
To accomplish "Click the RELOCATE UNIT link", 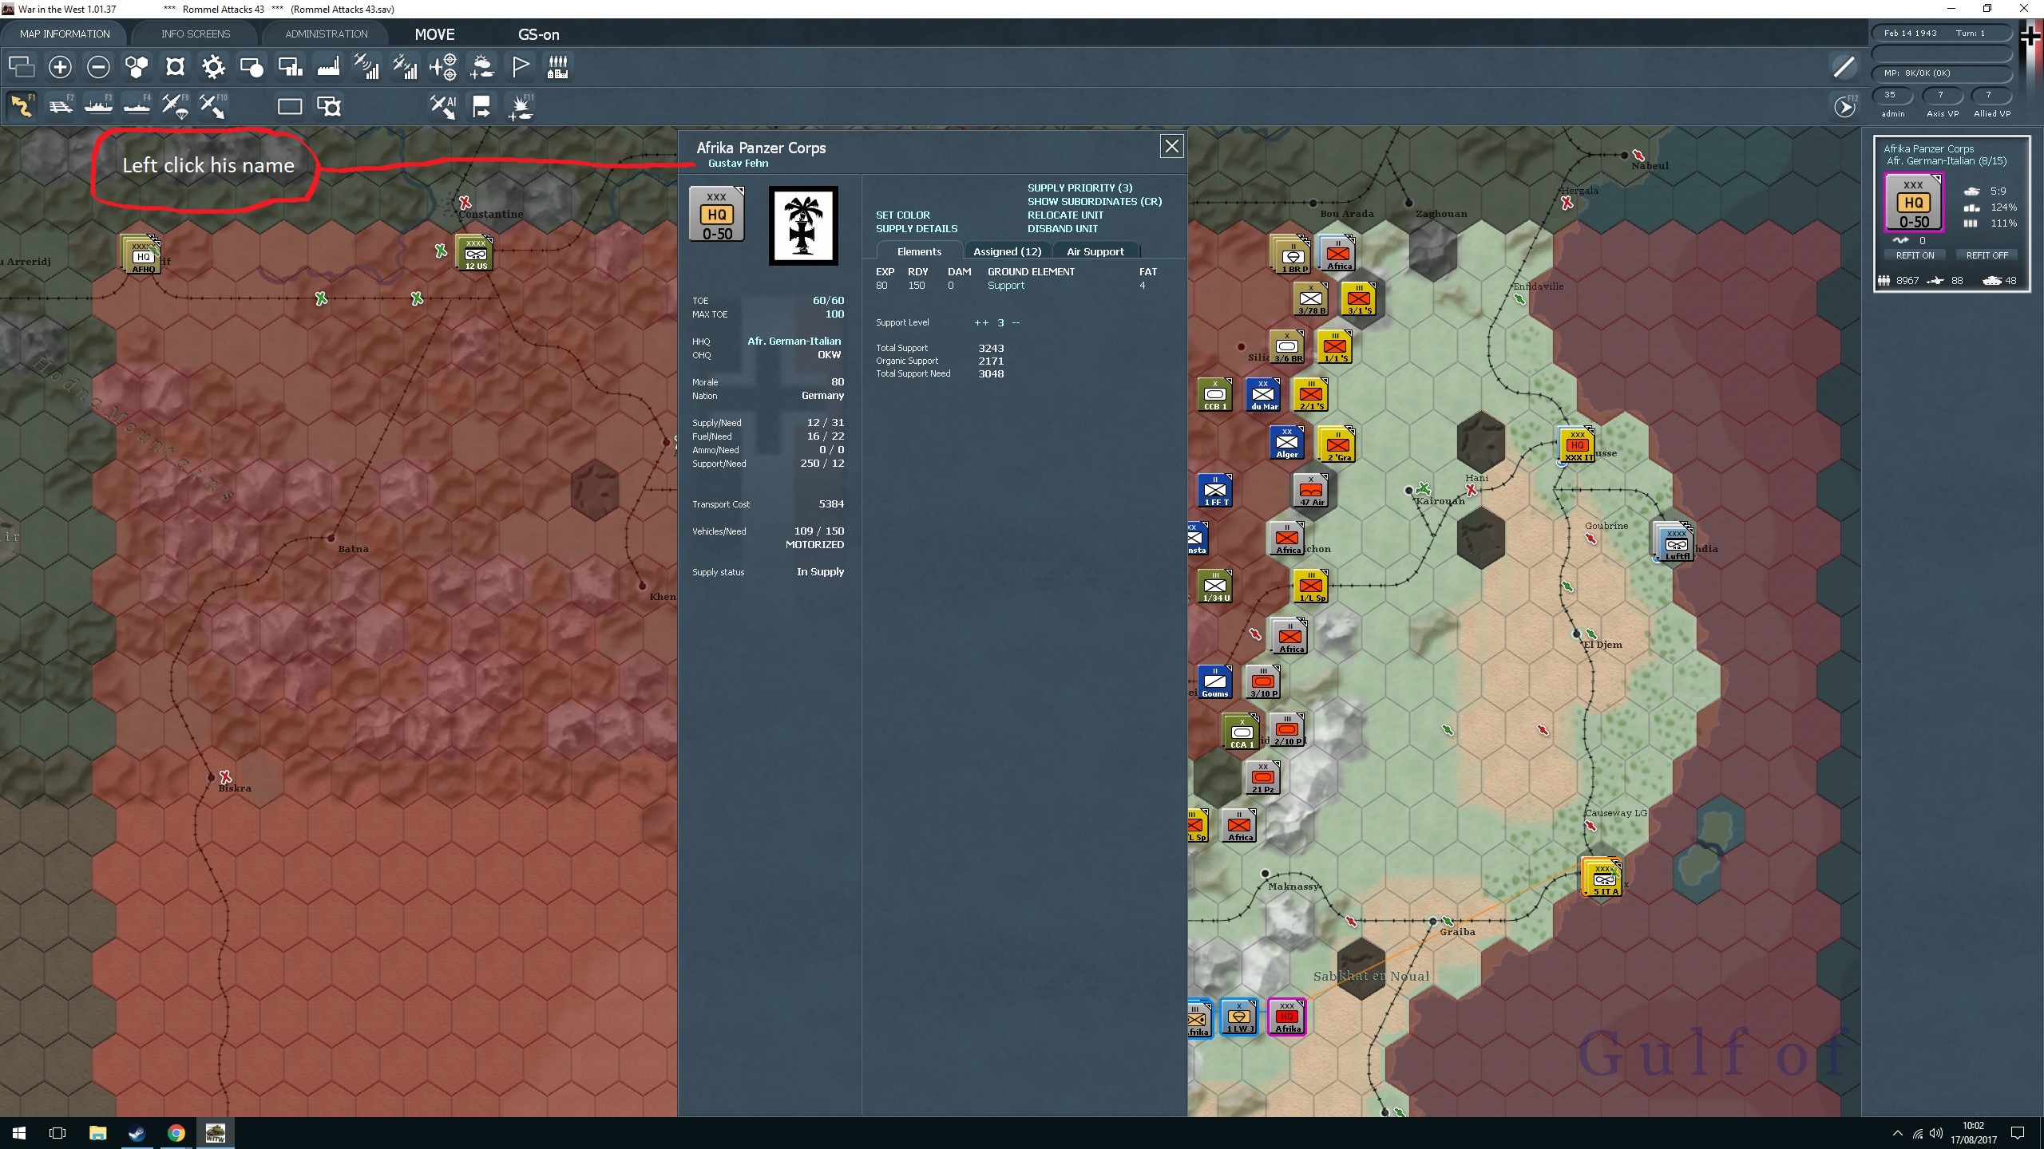I will click(1065, 215).
